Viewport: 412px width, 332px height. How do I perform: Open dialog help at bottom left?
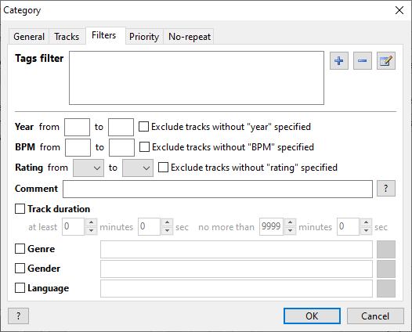click(x=18, y=316)
